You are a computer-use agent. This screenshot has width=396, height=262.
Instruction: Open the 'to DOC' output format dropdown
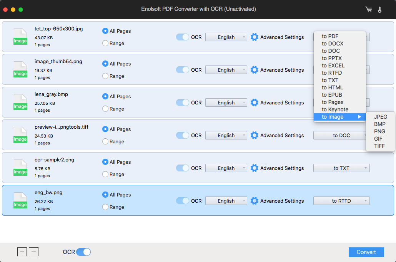340,135
